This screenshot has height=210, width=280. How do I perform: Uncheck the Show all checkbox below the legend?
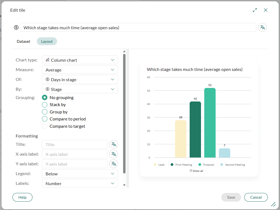[x=191, y=171]
